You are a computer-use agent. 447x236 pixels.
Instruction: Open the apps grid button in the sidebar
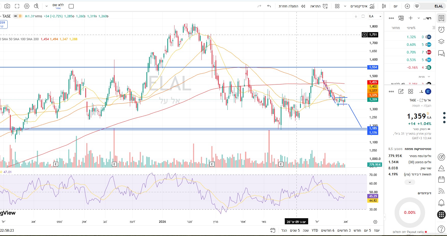tap(441, 215)
